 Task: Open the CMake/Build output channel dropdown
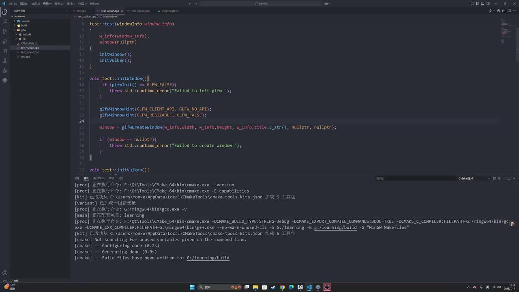(x=474, y=178)
